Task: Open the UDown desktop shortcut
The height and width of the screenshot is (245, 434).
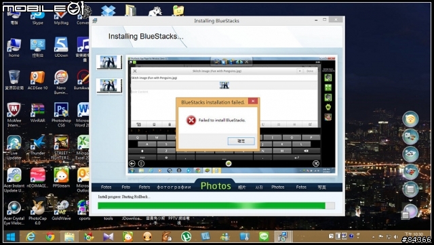Action: click(x=61, y=47)
